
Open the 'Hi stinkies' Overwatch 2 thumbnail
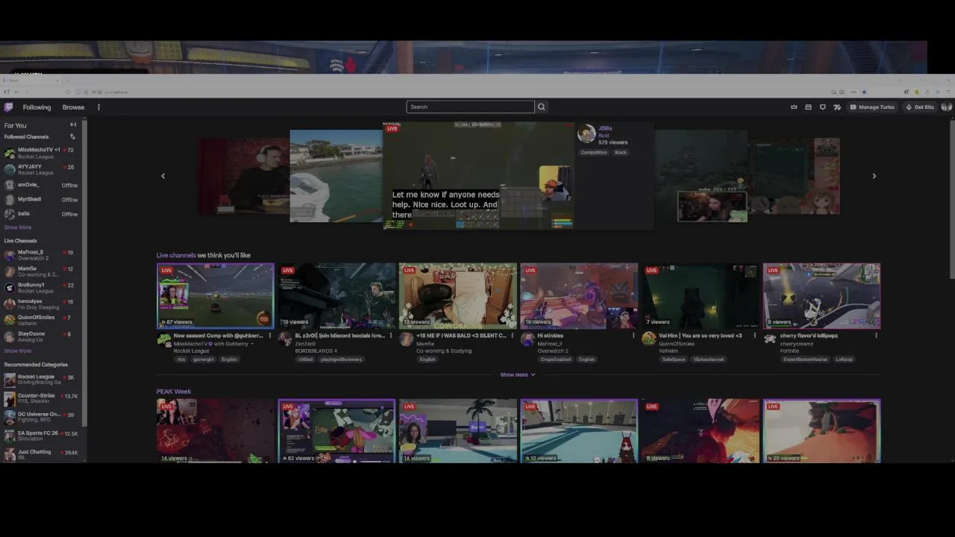(579, 295)
